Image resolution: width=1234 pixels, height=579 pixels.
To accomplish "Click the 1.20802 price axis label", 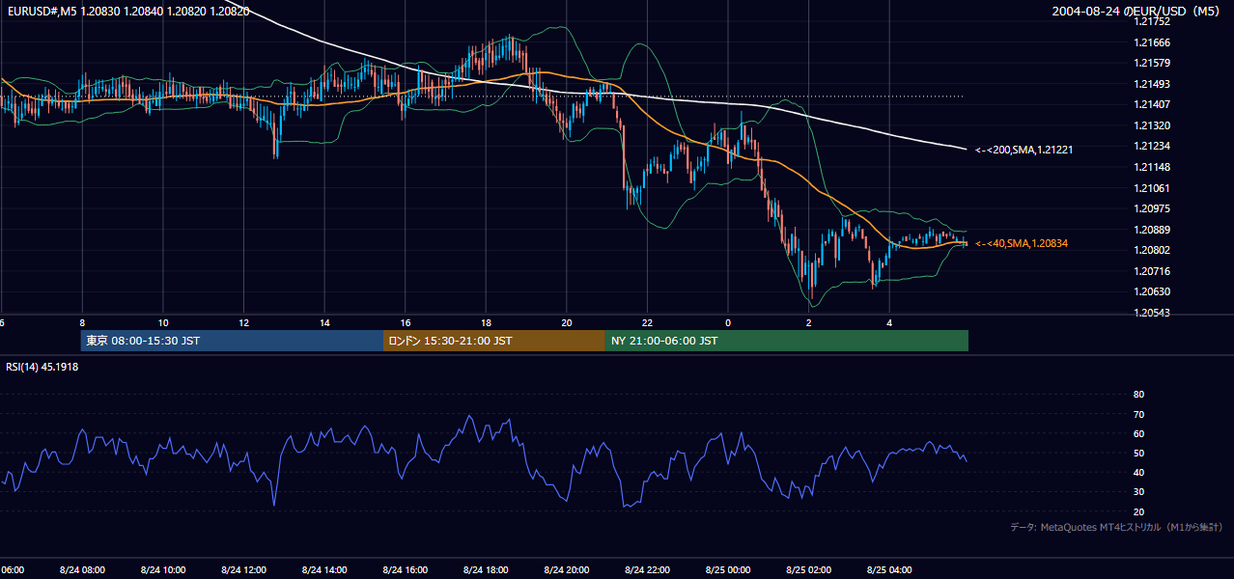I will [x=1151, y=250].
